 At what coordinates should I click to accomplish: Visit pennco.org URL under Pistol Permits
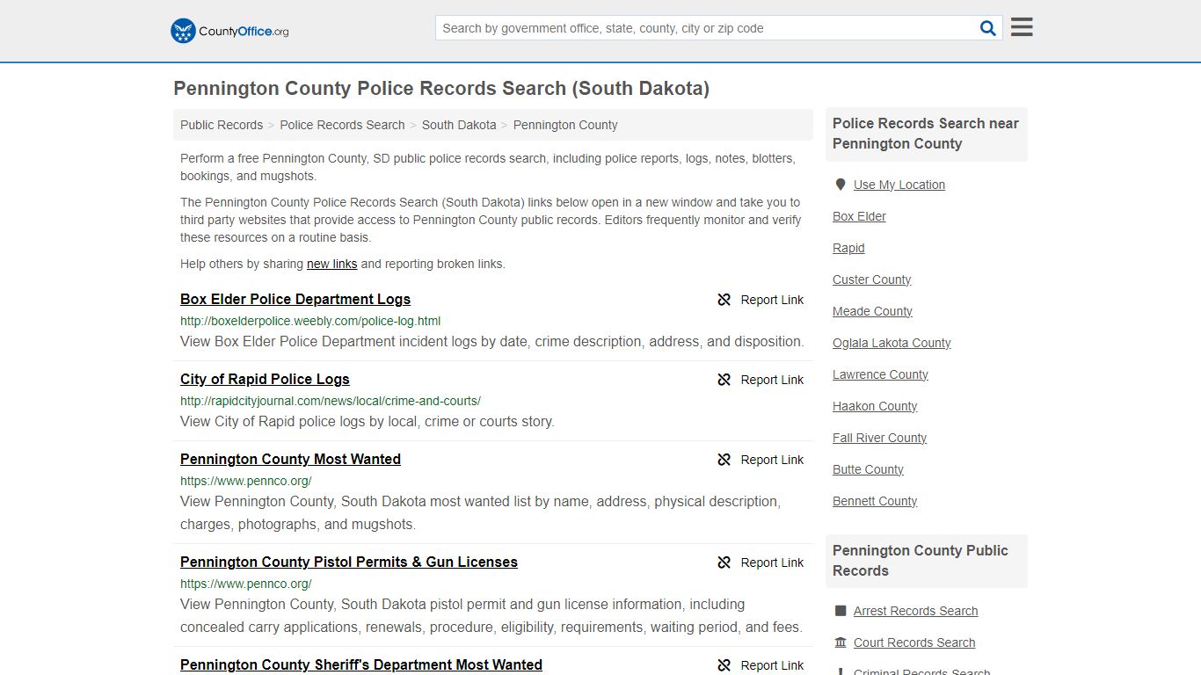(x=246, y=584)
